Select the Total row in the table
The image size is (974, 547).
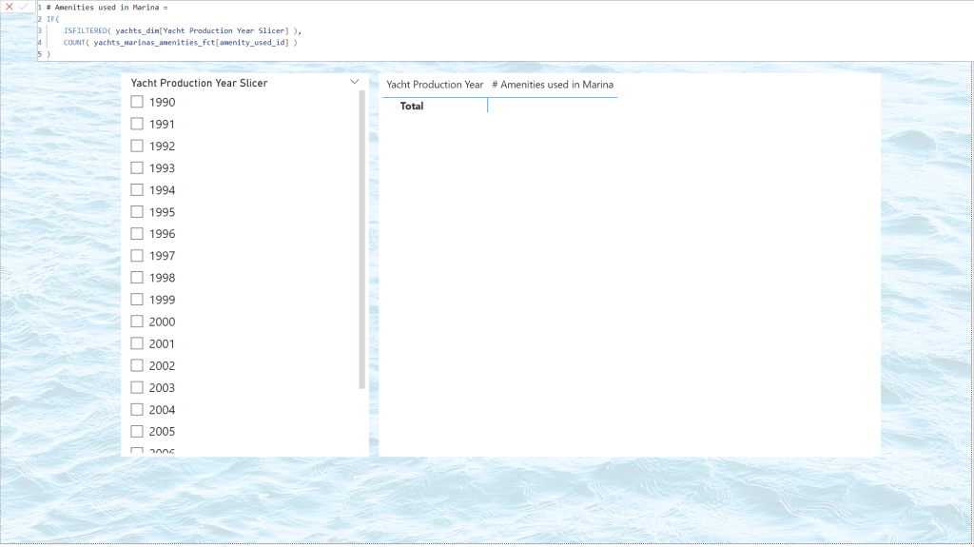pyautogui.click(x=412, y=107)
